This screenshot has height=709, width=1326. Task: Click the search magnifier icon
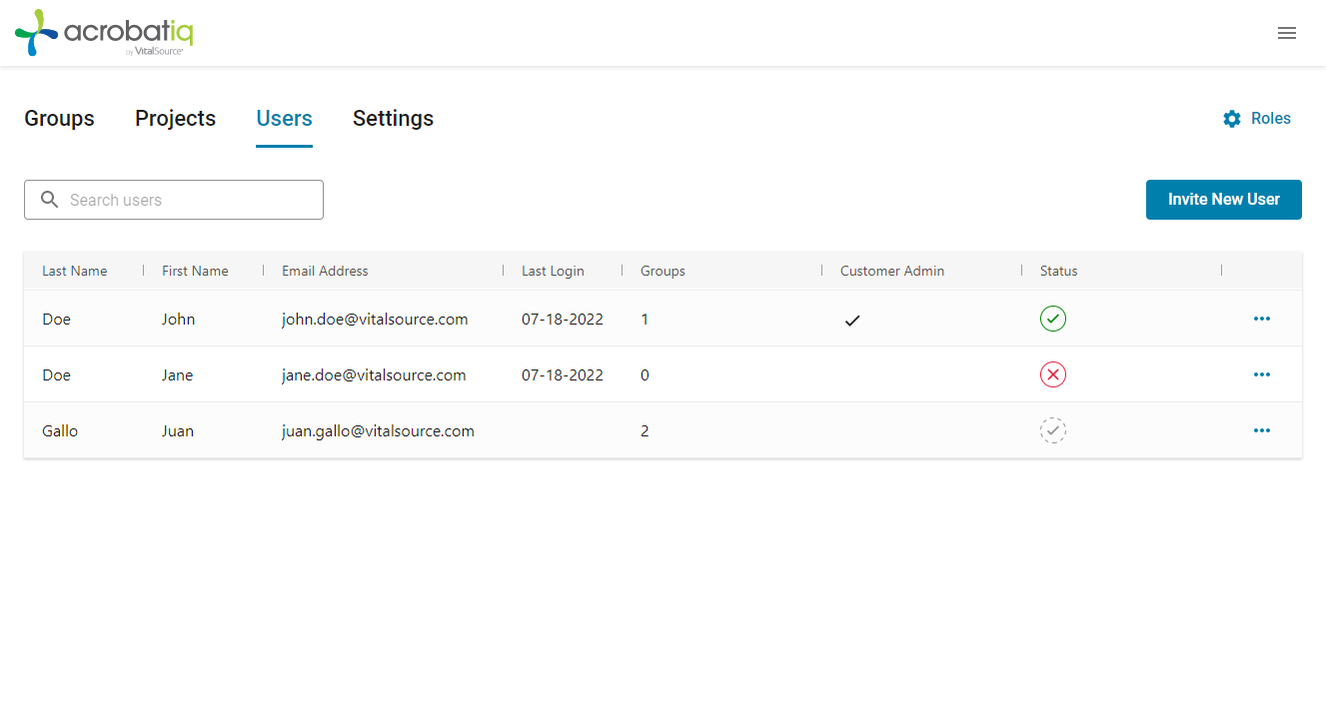[x=49, y=199]
